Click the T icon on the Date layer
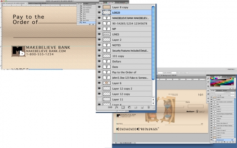Screen dimensions: 237x148 point(107,67)
